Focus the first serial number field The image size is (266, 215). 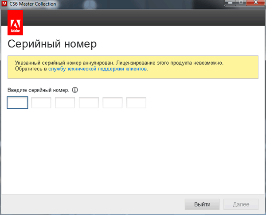[x=17, y=103]
